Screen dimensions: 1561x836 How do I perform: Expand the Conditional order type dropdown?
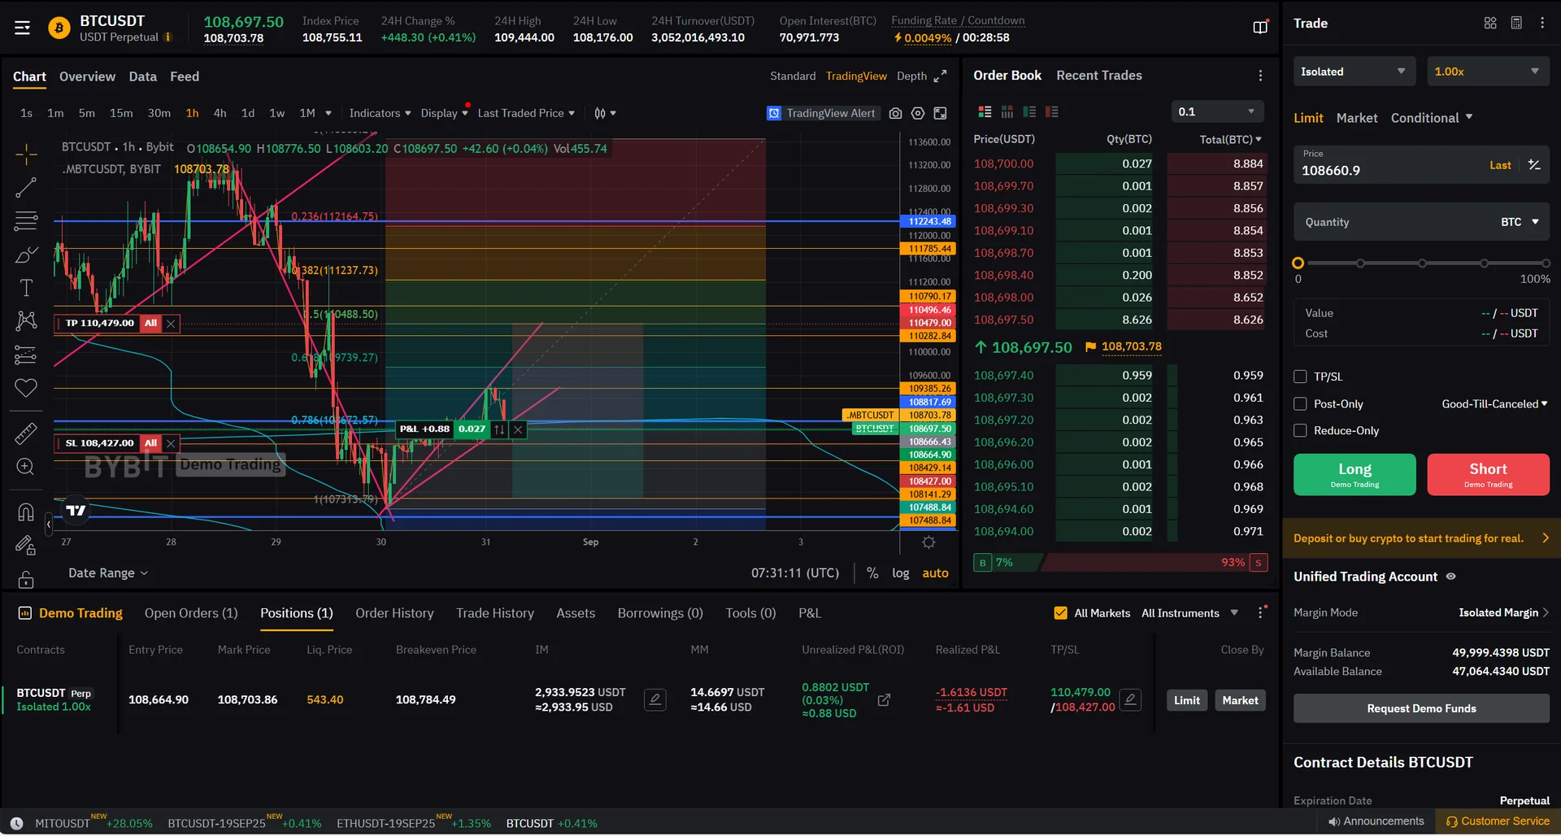click(x=1432, y=118)
